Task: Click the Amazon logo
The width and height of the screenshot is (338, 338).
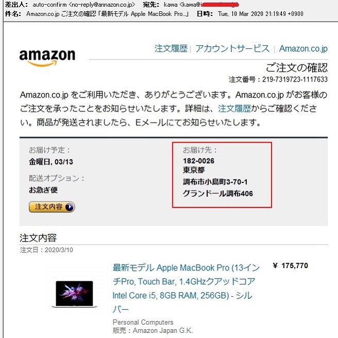Action: point(47,58)
